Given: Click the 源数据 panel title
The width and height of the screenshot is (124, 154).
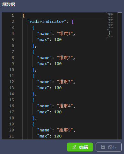Looking at the screenshot, I should (8, 4).
